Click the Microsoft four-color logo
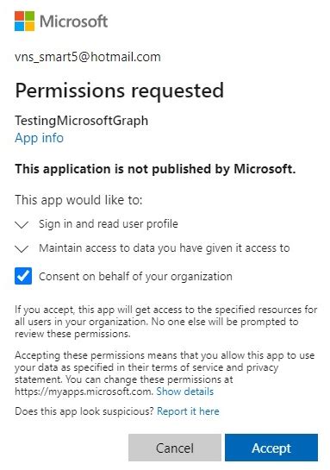This screenshot has width=330, height=470. point(24,22)
